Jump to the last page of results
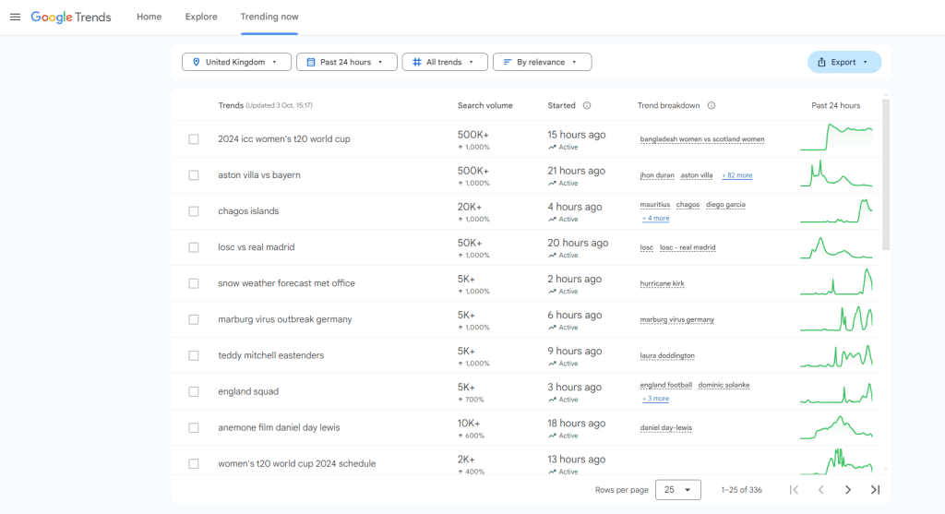Image resolution: width=945 pixels, height=514 pixels. click(x=875, y=490)
